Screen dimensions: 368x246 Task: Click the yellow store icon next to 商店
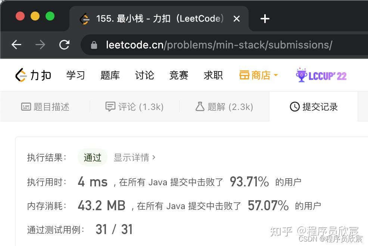244,75
